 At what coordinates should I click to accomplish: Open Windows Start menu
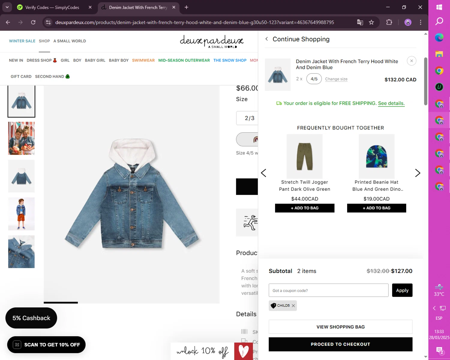coord(439,7)
